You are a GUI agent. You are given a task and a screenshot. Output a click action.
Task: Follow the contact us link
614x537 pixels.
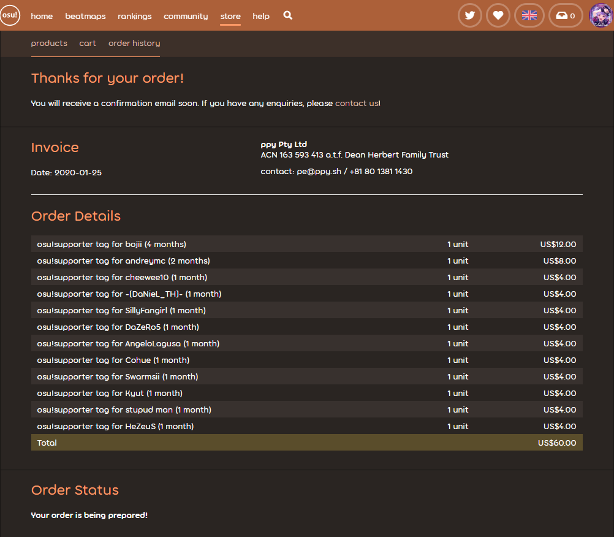357,104
